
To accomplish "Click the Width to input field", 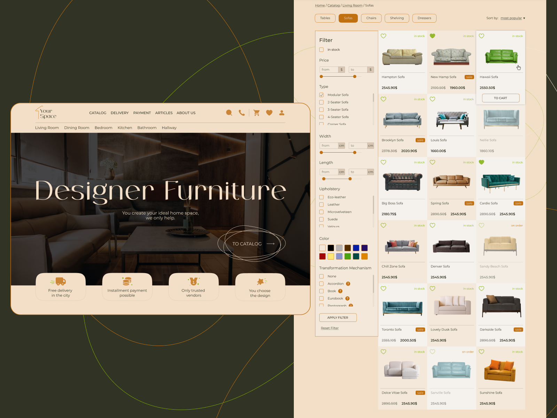I will 358,146.
